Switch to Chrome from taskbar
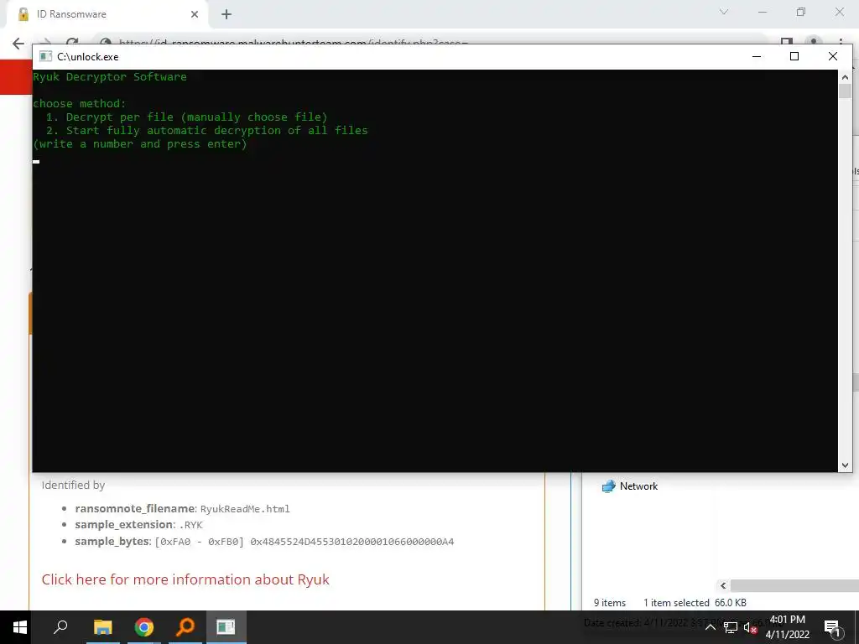This screenshot has height=644, width=859. click(x=144, y=627)
